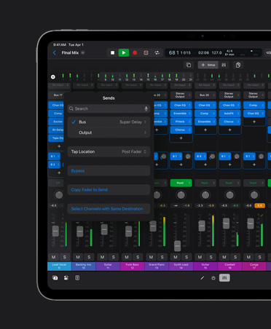
Task: Click the paste clipboard icon in the mixer toolbar
Action: click(x=238, y=65)
